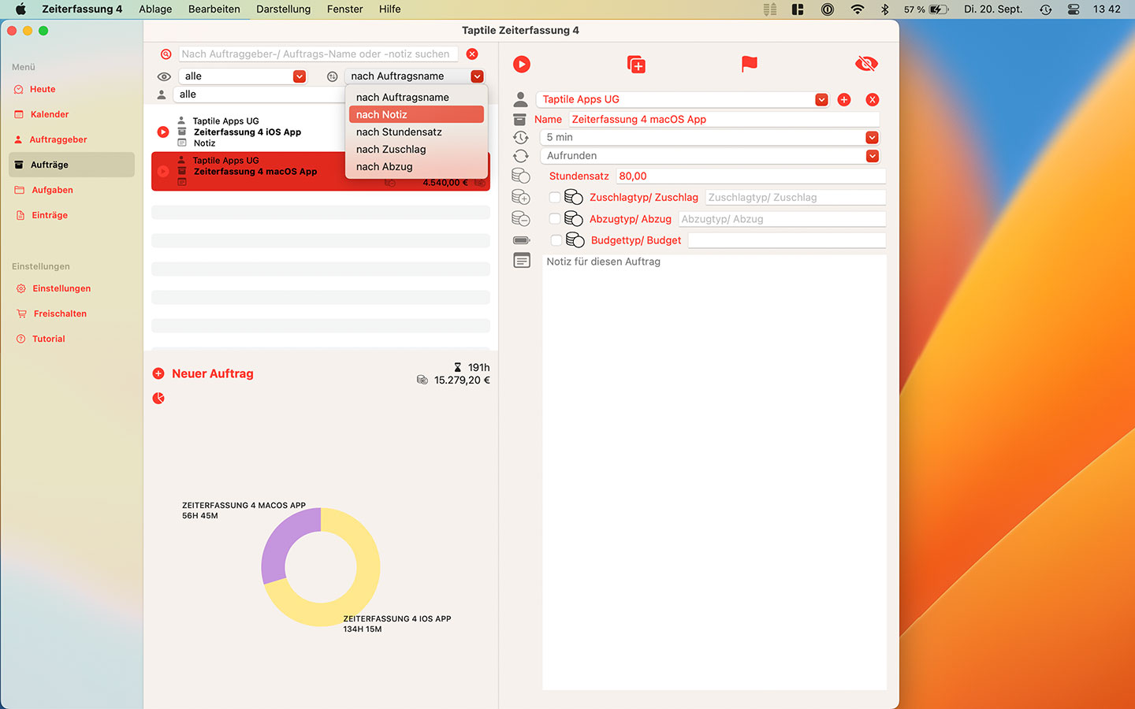The image size is (1135, 709).
Task: Click the note icon beside Notiz für diesen Auftrag
Action: tap(522, 261)
